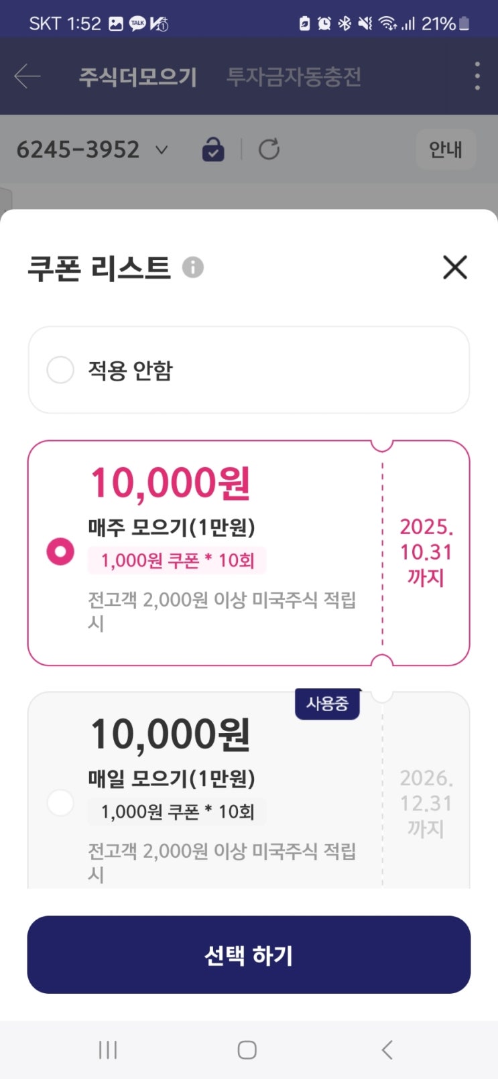Image resolution: width=498 pixels, height=1079 pixels.
Task: Select the 매일 모으기 coupon radio button
Action: (60, 803)
